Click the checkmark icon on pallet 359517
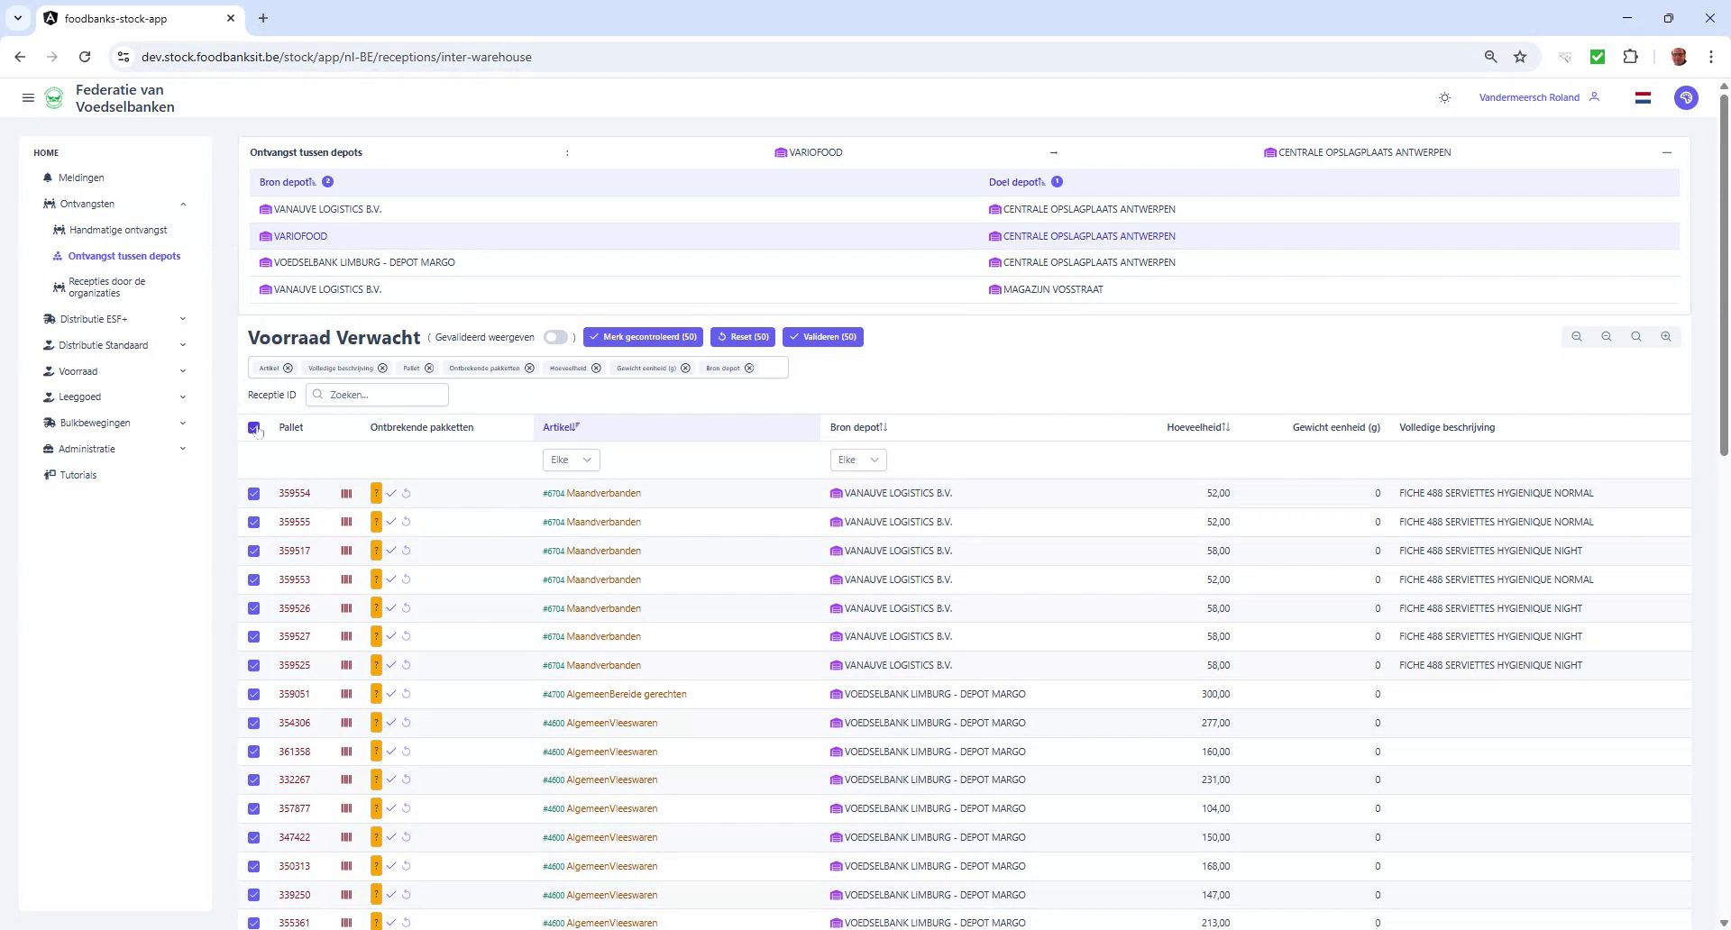1731x930 pixels. point(391,550)
